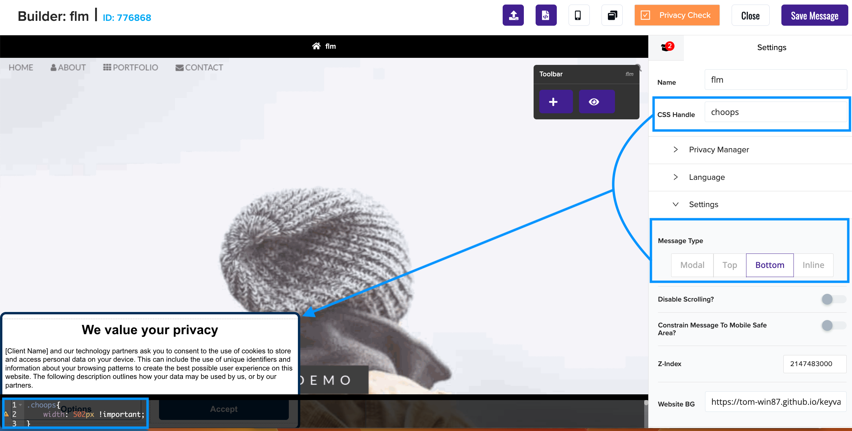Open the layers panel icon with badge
Screen dimensions: 852x431
[666, 47]
